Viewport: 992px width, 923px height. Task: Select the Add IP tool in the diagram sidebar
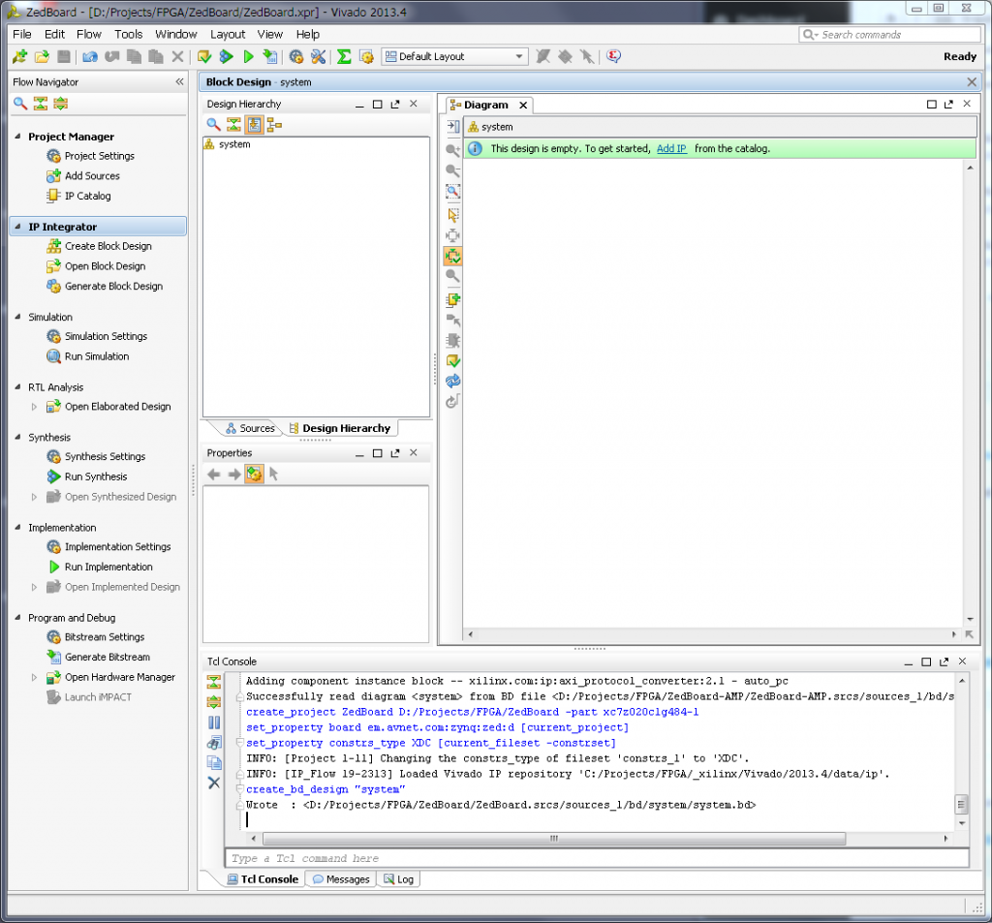[452, 299]
